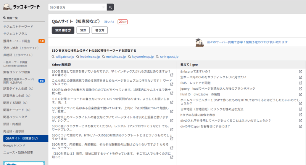Click the 月々のサーバー費用で赤字 banner link

point(247,42)
